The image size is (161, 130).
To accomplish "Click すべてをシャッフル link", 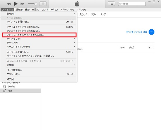I will pyautogui.click(x=136, y=32).
